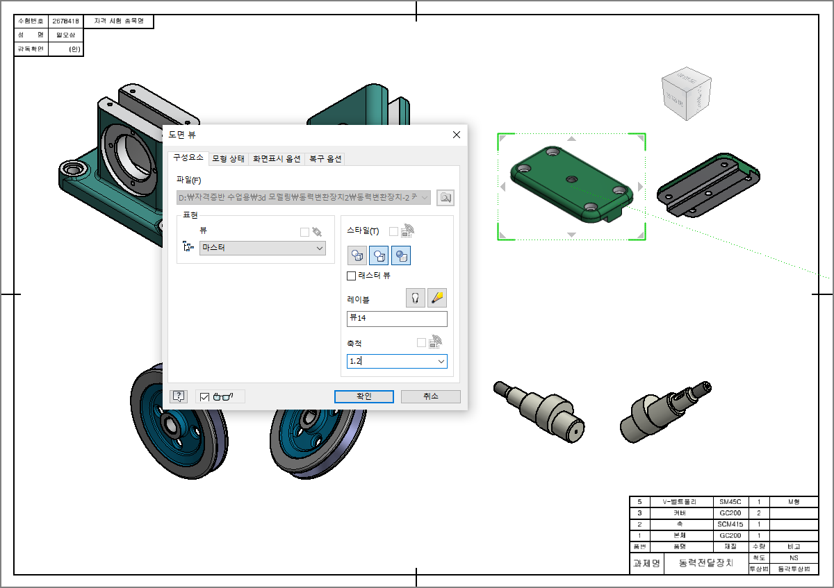Cancel with the 취소 button
Viewport: 834px width, 588px height.
pyautogui.click(x=431, y=396)
